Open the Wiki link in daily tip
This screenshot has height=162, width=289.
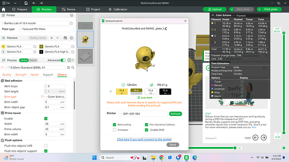pyautogui.click(x=254, y=127)
